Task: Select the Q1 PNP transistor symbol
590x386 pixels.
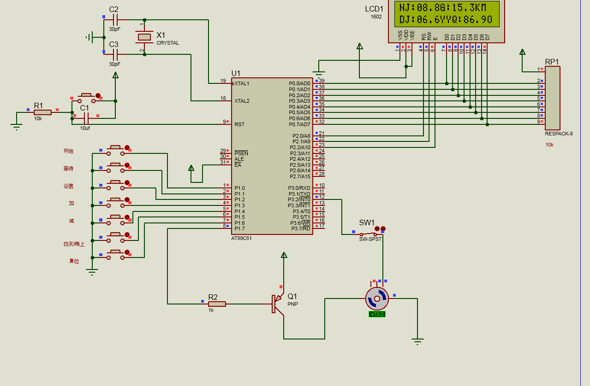Action: click(x=278, y=304)
